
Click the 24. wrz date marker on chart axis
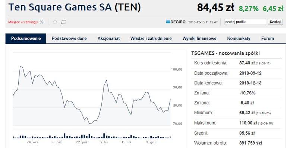[x=32, y=142]
